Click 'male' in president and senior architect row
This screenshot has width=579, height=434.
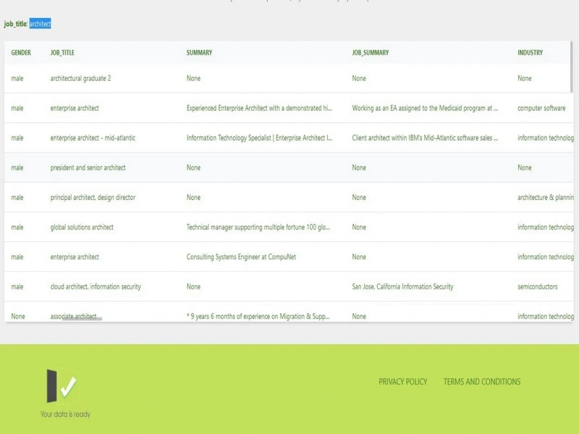[x=17, y=168]
